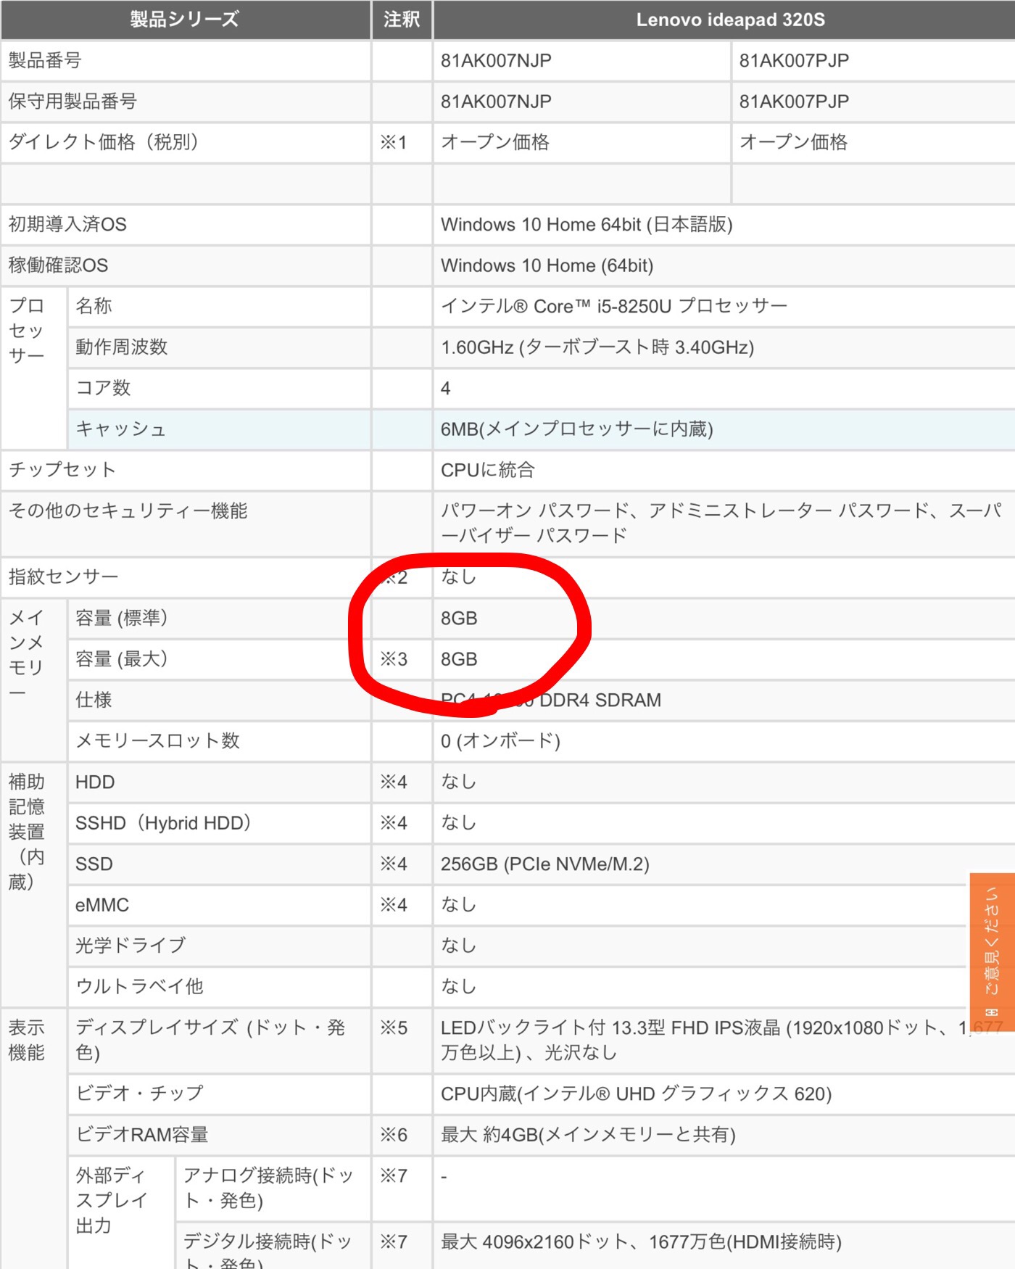Select the UHD グラフィックス 620 video chip value
Image resolution: width=1015 pixels, height=1269 pixels.
pos(637,1094)
